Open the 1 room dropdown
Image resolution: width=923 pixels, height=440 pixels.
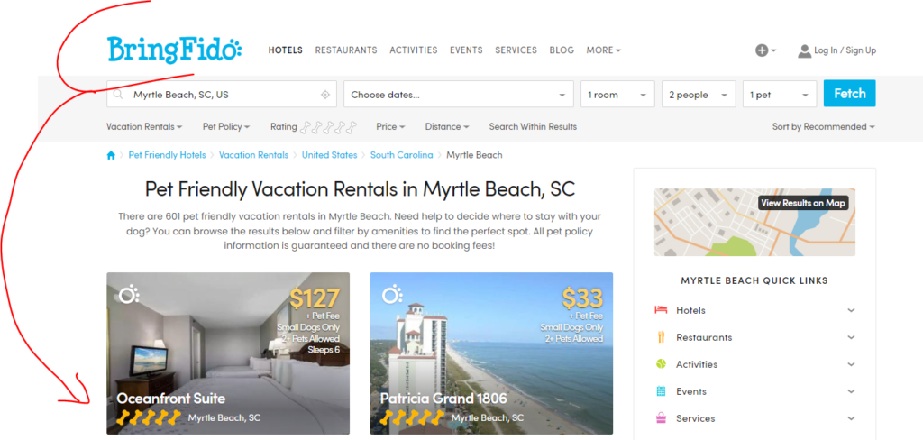tap(617, 95)
